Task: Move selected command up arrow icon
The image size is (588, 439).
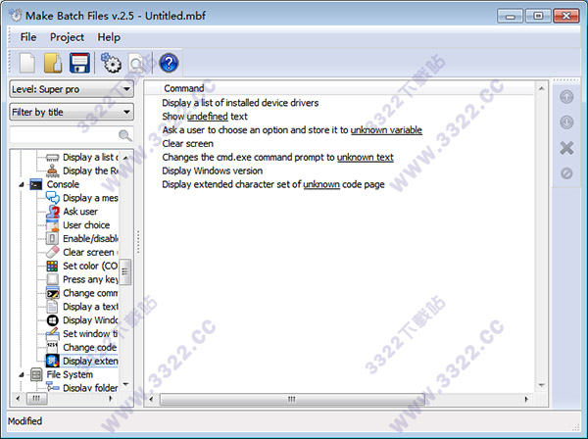Action: [566, 97]
